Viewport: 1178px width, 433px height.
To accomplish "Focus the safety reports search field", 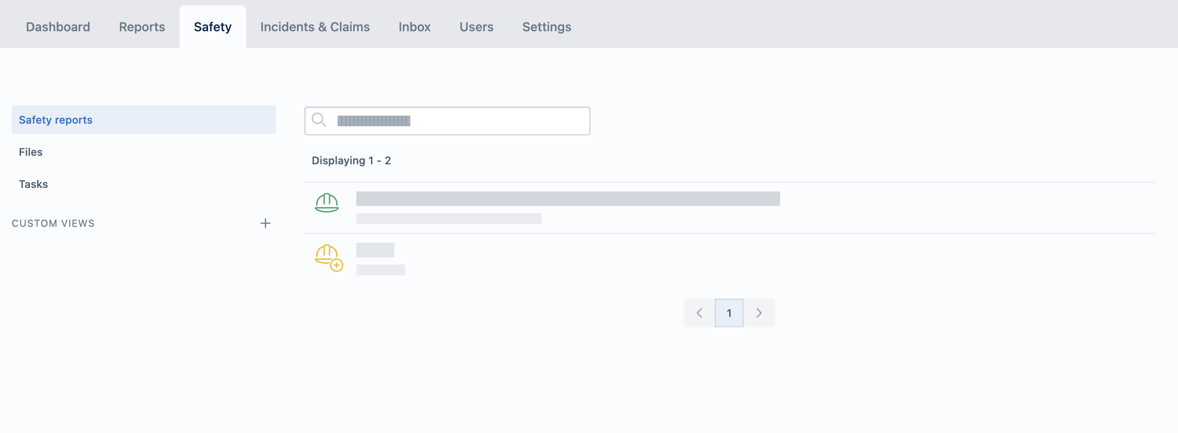I will pos(447,121).
